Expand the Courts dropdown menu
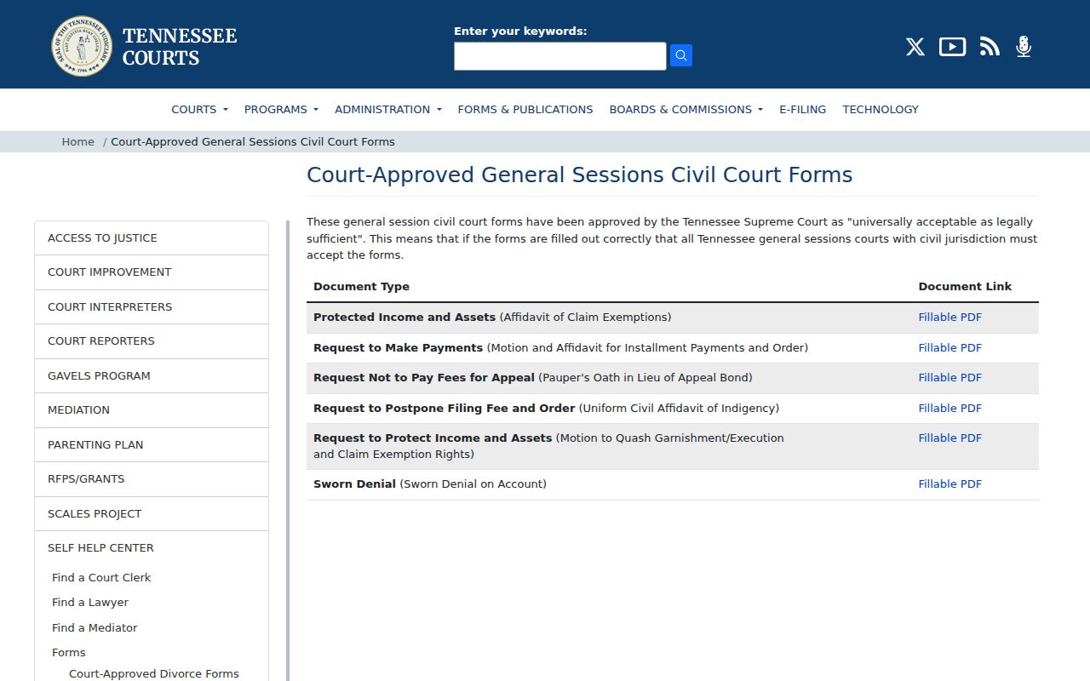The image size is (1090, 681). point(199,109)
